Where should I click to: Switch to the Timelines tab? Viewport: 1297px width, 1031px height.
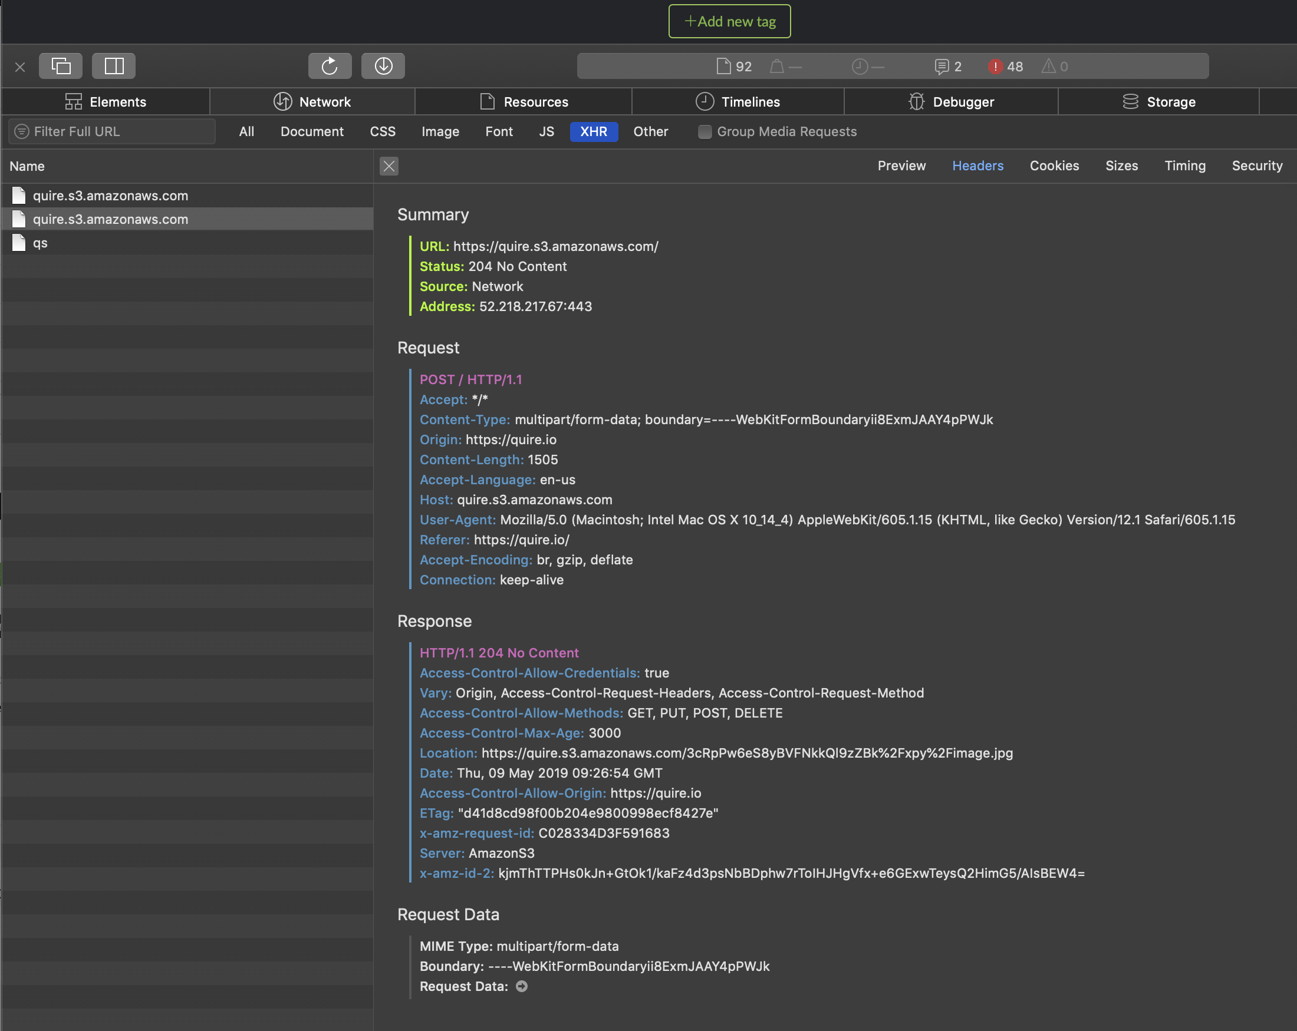coord(738,101)
